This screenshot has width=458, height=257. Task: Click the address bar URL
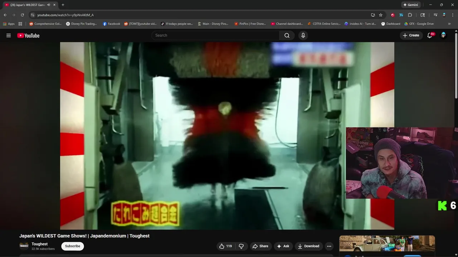[65, 15]
